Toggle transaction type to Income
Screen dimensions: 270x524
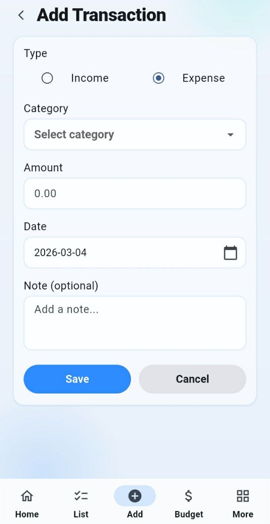pyautogui.click(x=47, y=78)
